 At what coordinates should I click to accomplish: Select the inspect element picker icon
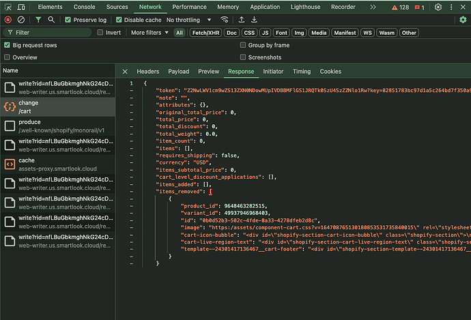tap(8, 7)
